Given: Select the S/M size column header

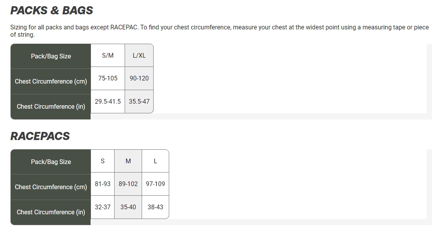Looking at the screenshot, I should click(x=108, y=56).
